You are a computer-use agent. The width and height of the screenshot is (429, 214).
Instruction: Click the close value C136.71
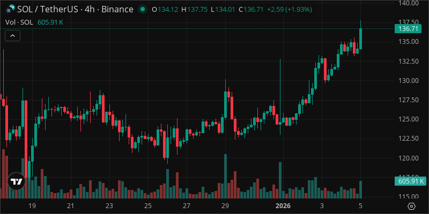(251, 10)
